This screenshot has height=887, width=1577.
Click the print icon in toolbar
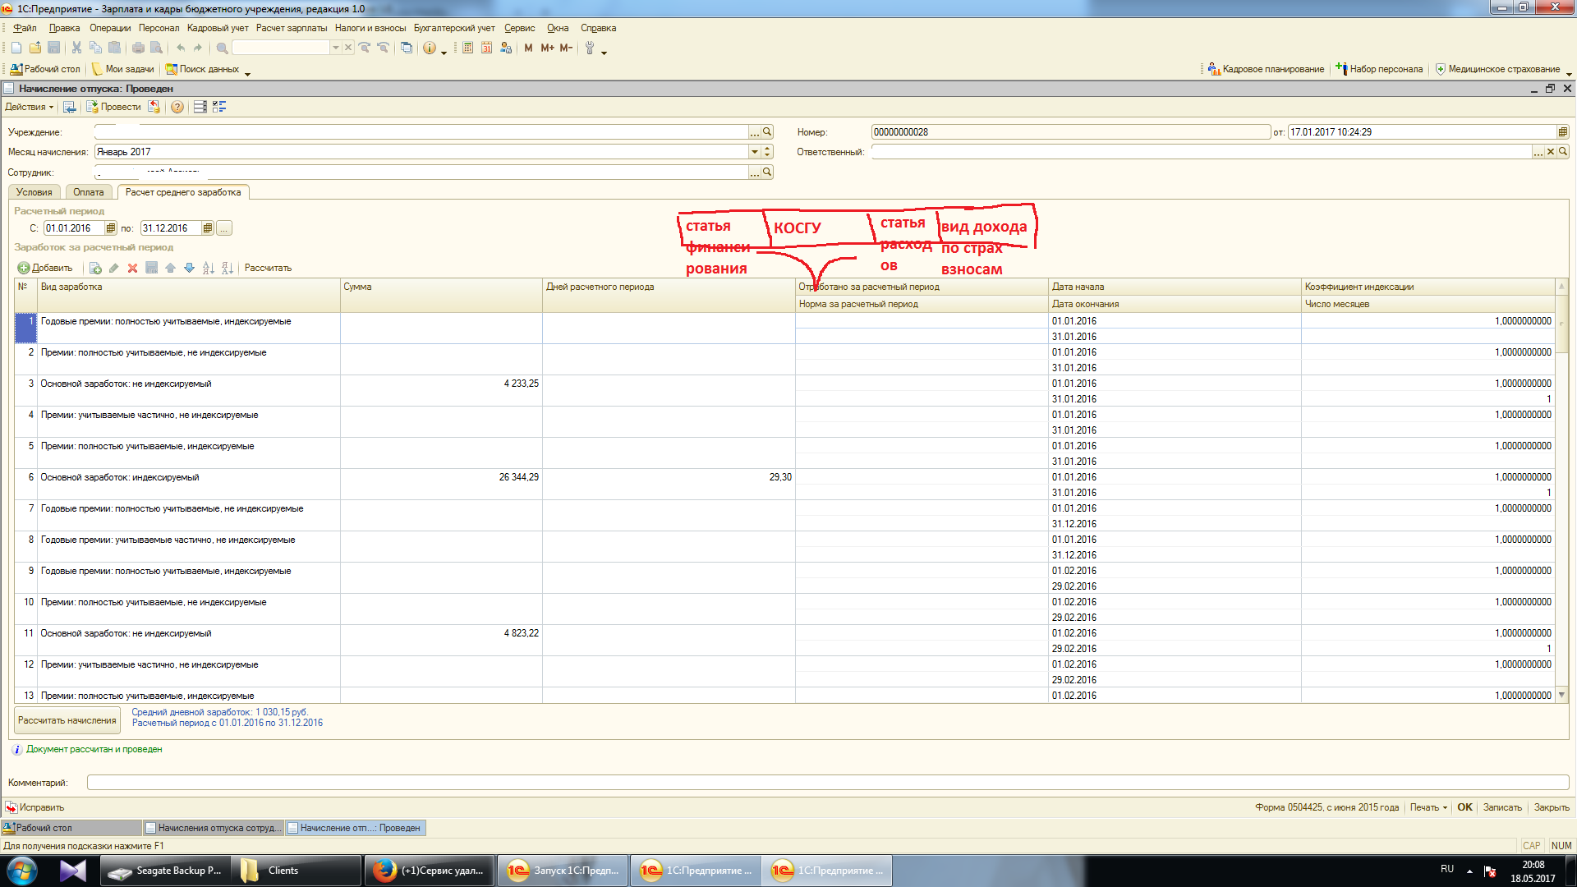pyautogui.click(x=138, y=48)
